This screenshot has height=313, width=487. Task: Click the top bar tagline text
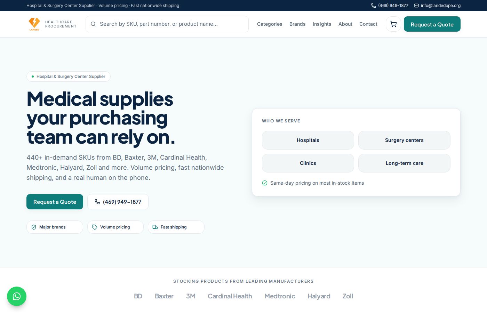[103, 6]
